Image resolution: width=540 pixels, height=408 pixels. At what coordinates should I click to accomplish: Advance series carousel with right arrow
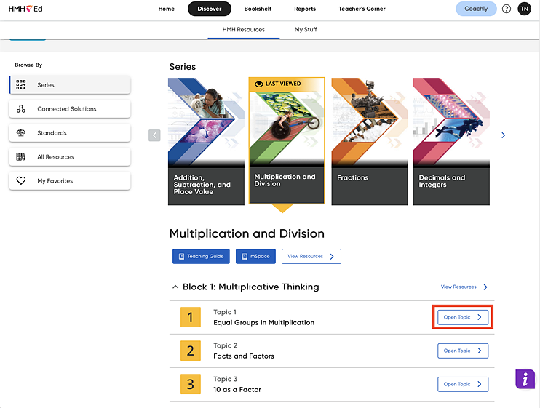pyautogui.click(x=503, y=135)
